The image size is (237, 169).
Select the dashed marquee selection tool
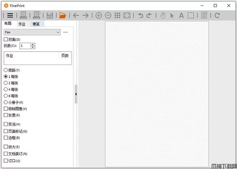point(191,15)
